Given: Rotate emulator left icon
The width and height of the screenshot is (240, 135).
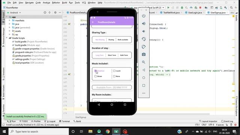Looking at the screenshot, I should pos(144,39).
